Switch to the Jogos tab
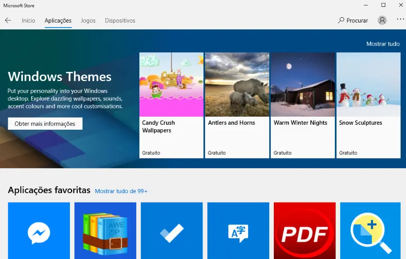The image size is (406, 259). click(88, 20)
